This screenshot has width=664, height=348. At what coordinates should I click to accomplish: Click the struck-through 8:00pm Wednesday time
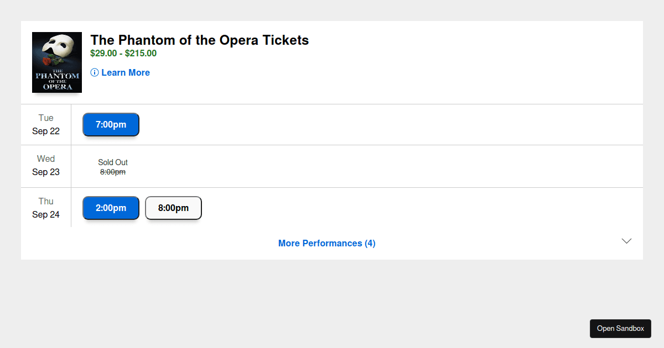[x=113, y=172]
